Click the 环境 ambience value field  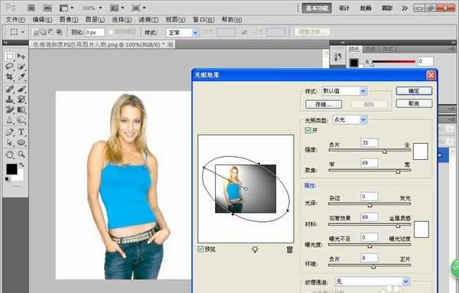(369, 258)
